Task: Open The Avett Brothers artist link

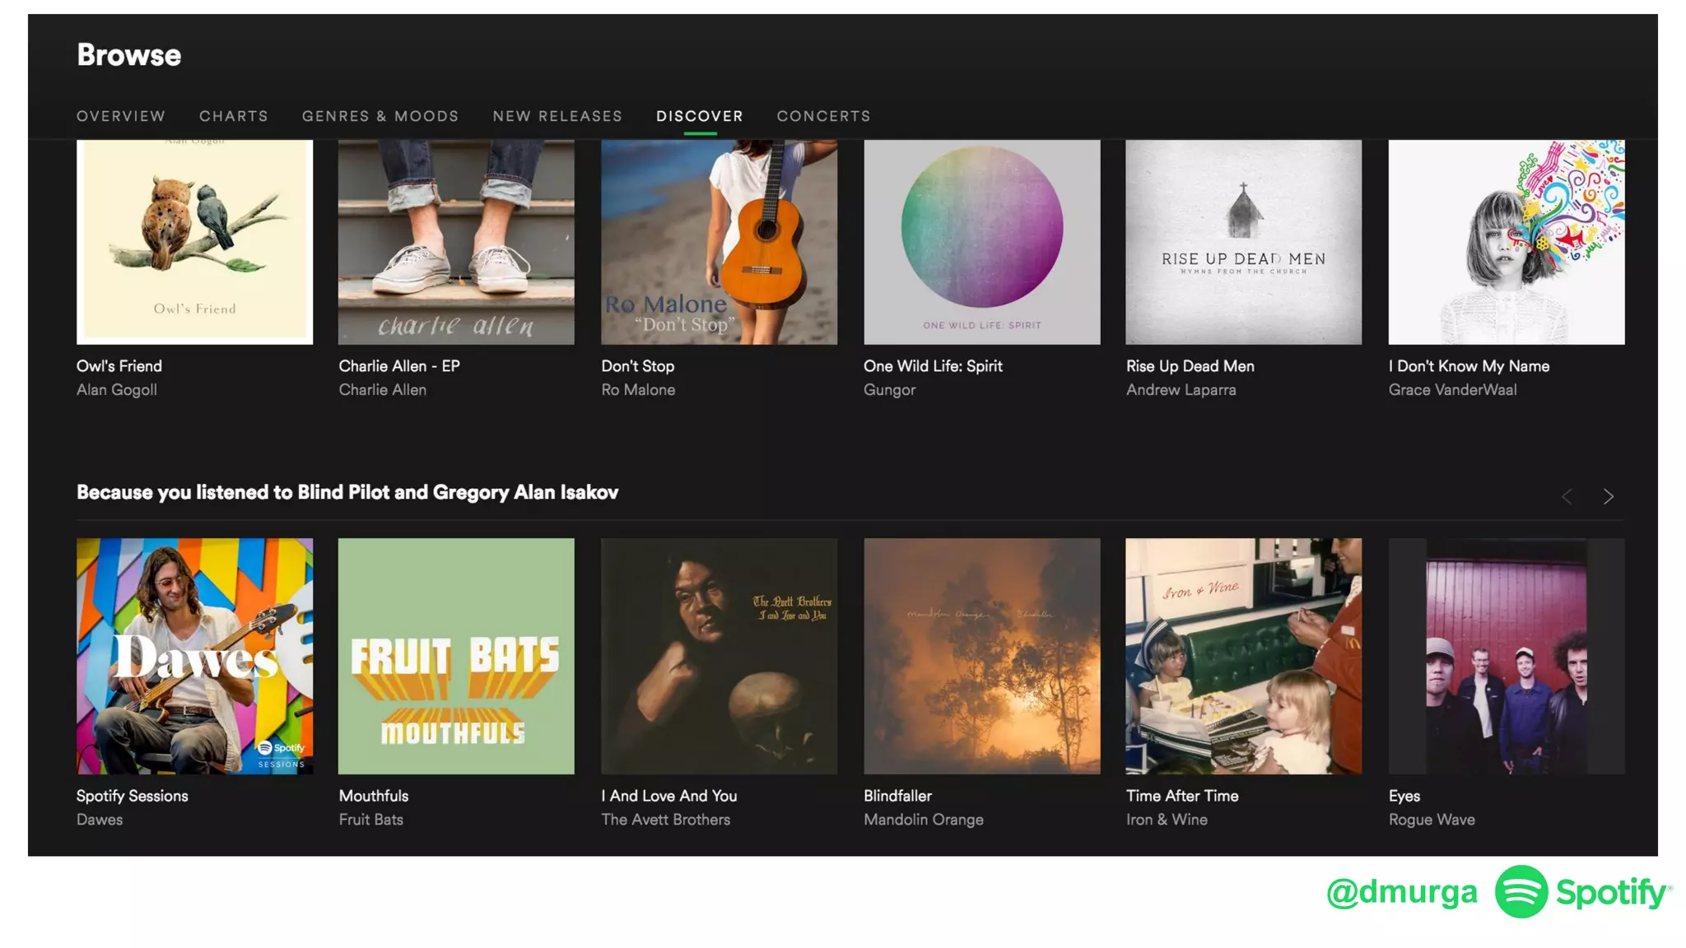Action: pos(665,820)
